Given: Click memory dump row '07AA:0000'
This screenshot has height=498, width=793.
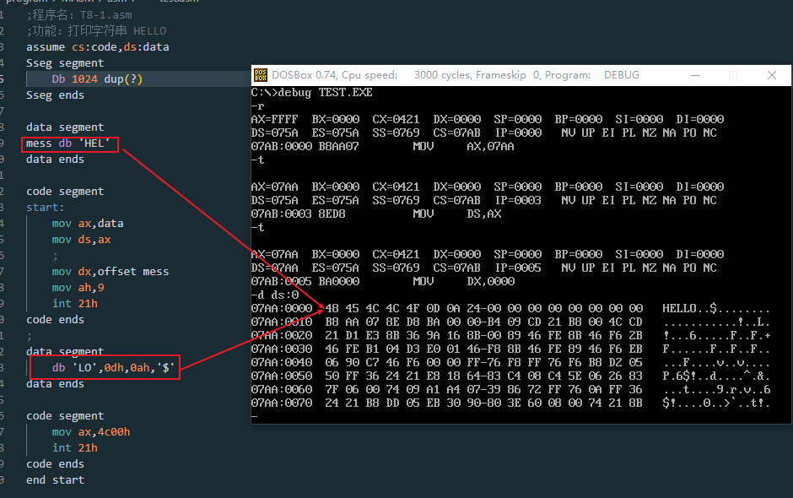Looking at the screenshot, I should click(x=510, y=308).
